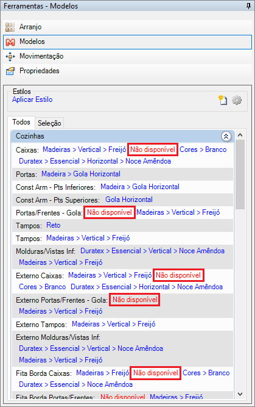
Task: Choose Cores > Branco in Fita Borda Caixas
Action: [x=206, y=373]
